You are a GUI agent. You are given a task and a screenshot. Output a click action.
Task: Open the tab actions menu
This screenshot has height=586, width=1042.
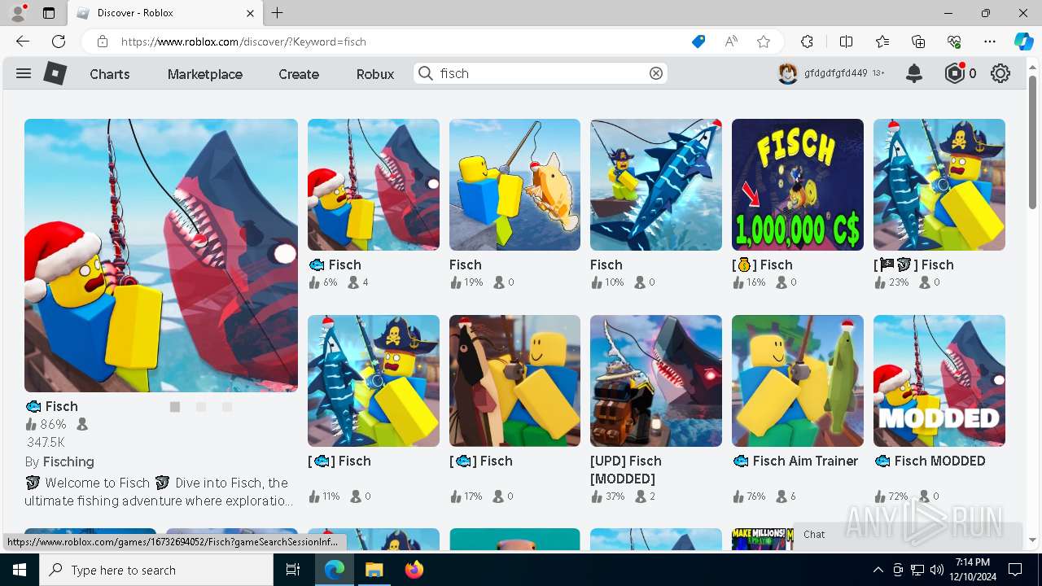point(49,13)
